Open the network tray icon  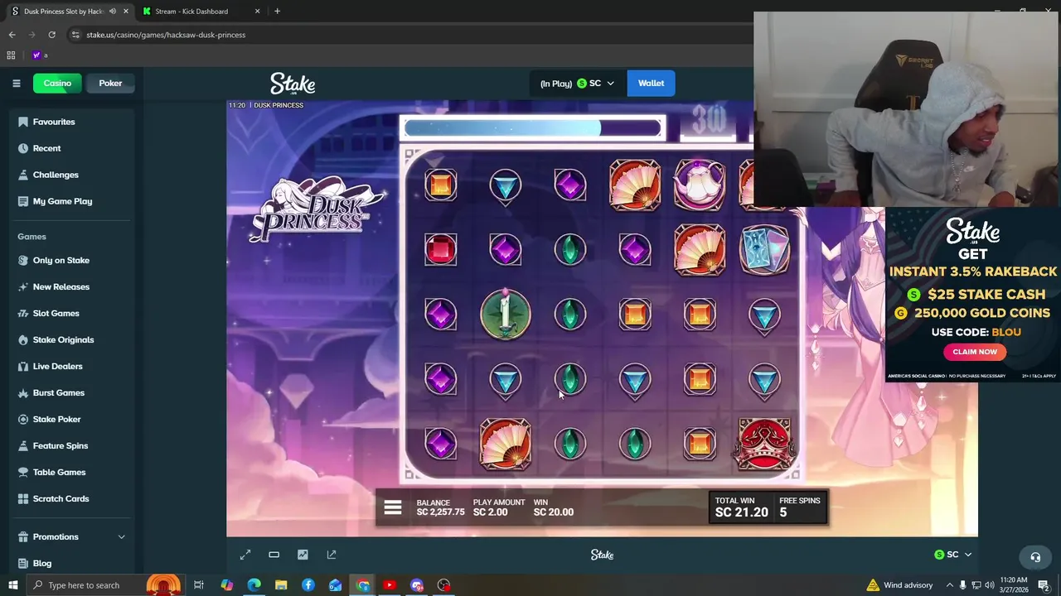click(x=976, y=585)
